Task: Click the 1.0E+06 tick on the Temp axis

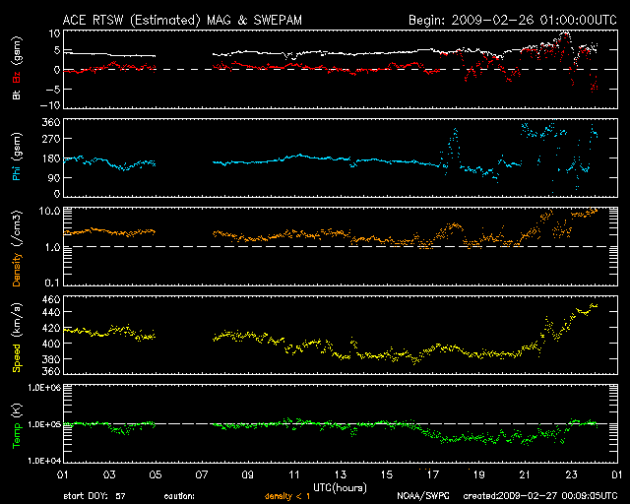Action: 44,388
